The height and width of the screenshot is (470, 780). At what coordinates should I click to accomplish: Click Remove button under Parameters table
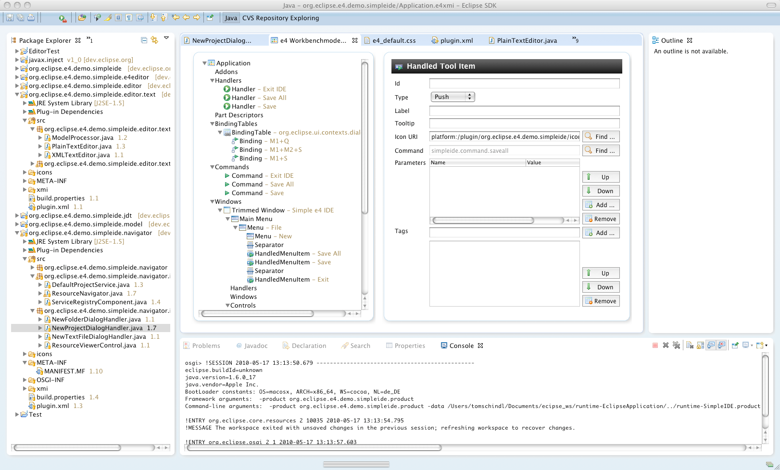tap(601, 219)
